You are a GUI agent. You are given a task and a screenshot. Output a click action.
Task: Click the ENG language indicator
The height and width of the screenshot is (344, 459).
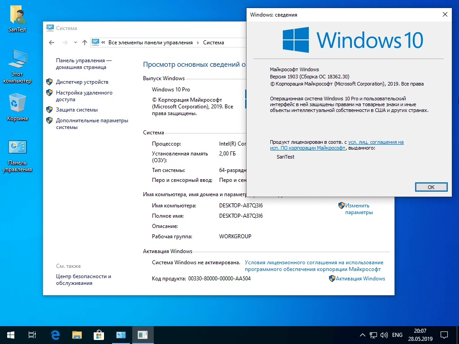397,335
